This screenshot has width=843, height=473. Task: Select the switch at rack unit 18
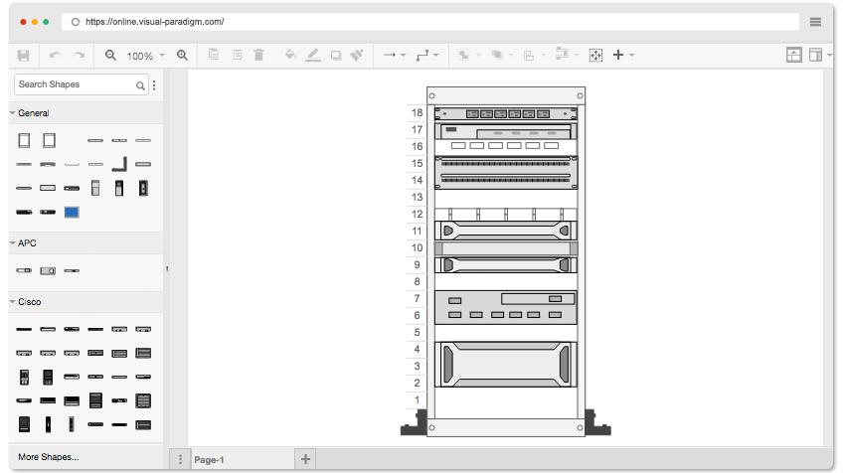point(506,114)
